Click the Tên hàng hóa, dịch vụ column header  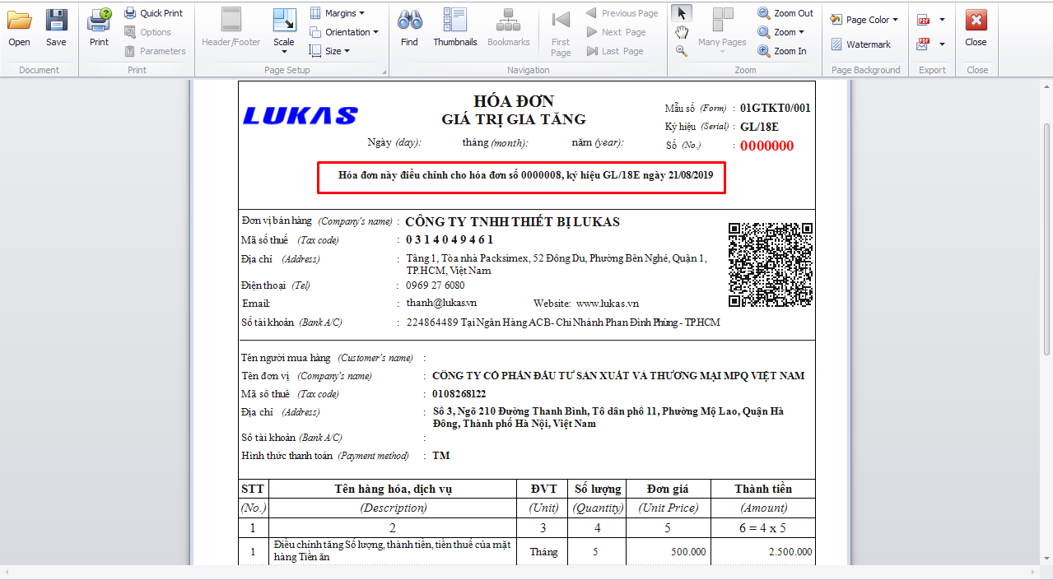(x=393, y=489)
